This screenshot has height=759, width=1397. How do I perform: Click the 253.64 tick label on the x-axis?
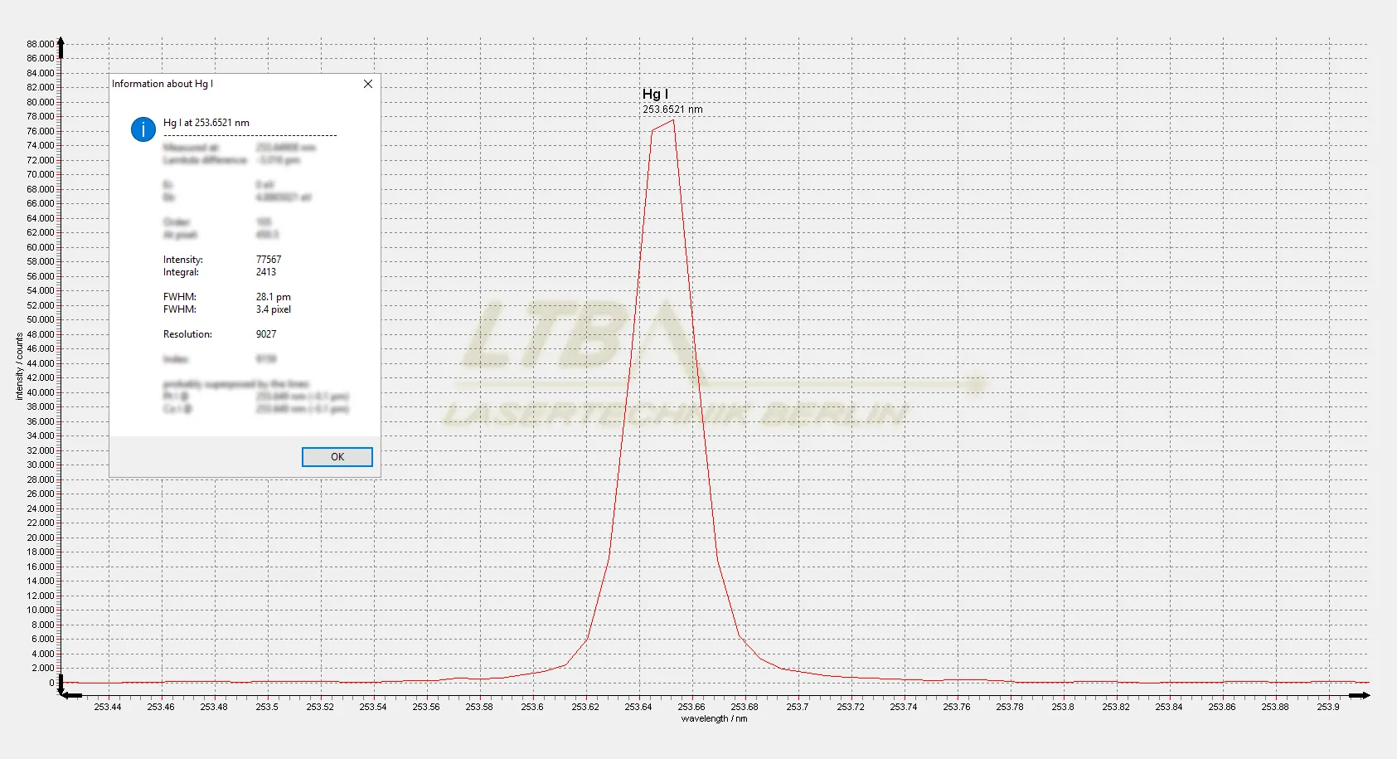pyautogui.click(x=638, y=707)
